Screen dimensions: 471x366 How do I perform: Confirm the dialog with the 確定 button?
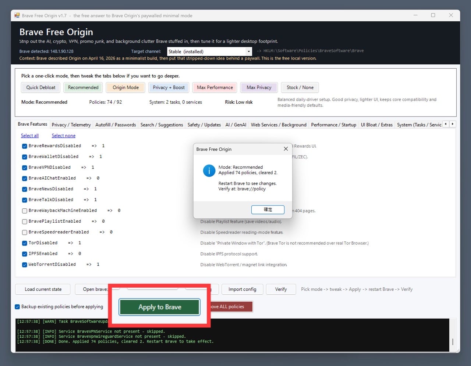tap(268, 209)
